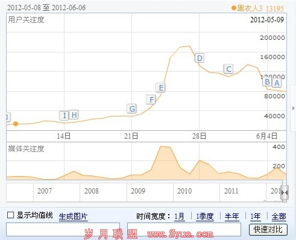
Task: Enable the 显示均值线 checkbox
Action: click(x=10, y=215)
